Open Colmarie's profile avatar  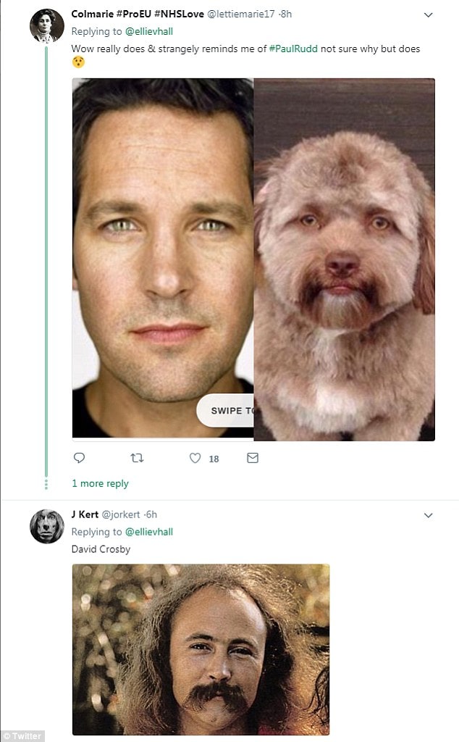coord(46,26)
